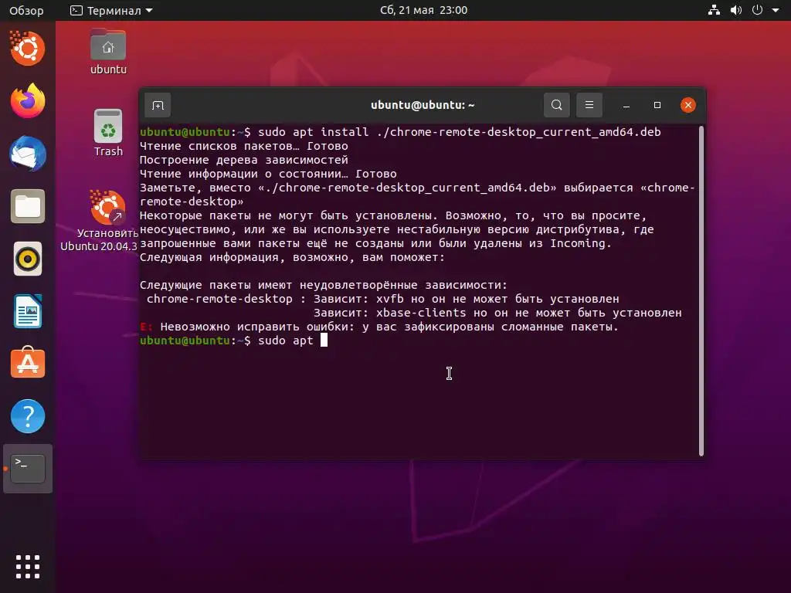This screenshot has width=791, height=593.
Task: Open the ubuntu home folder on desktop
Action: pyautogui.click(x=108, y=52)
